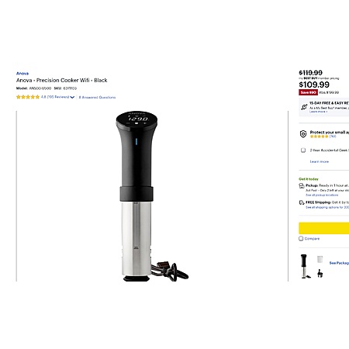Check the 2-Year Accidental Geek Squad option

pyautogui.click(x=303, y=150)
